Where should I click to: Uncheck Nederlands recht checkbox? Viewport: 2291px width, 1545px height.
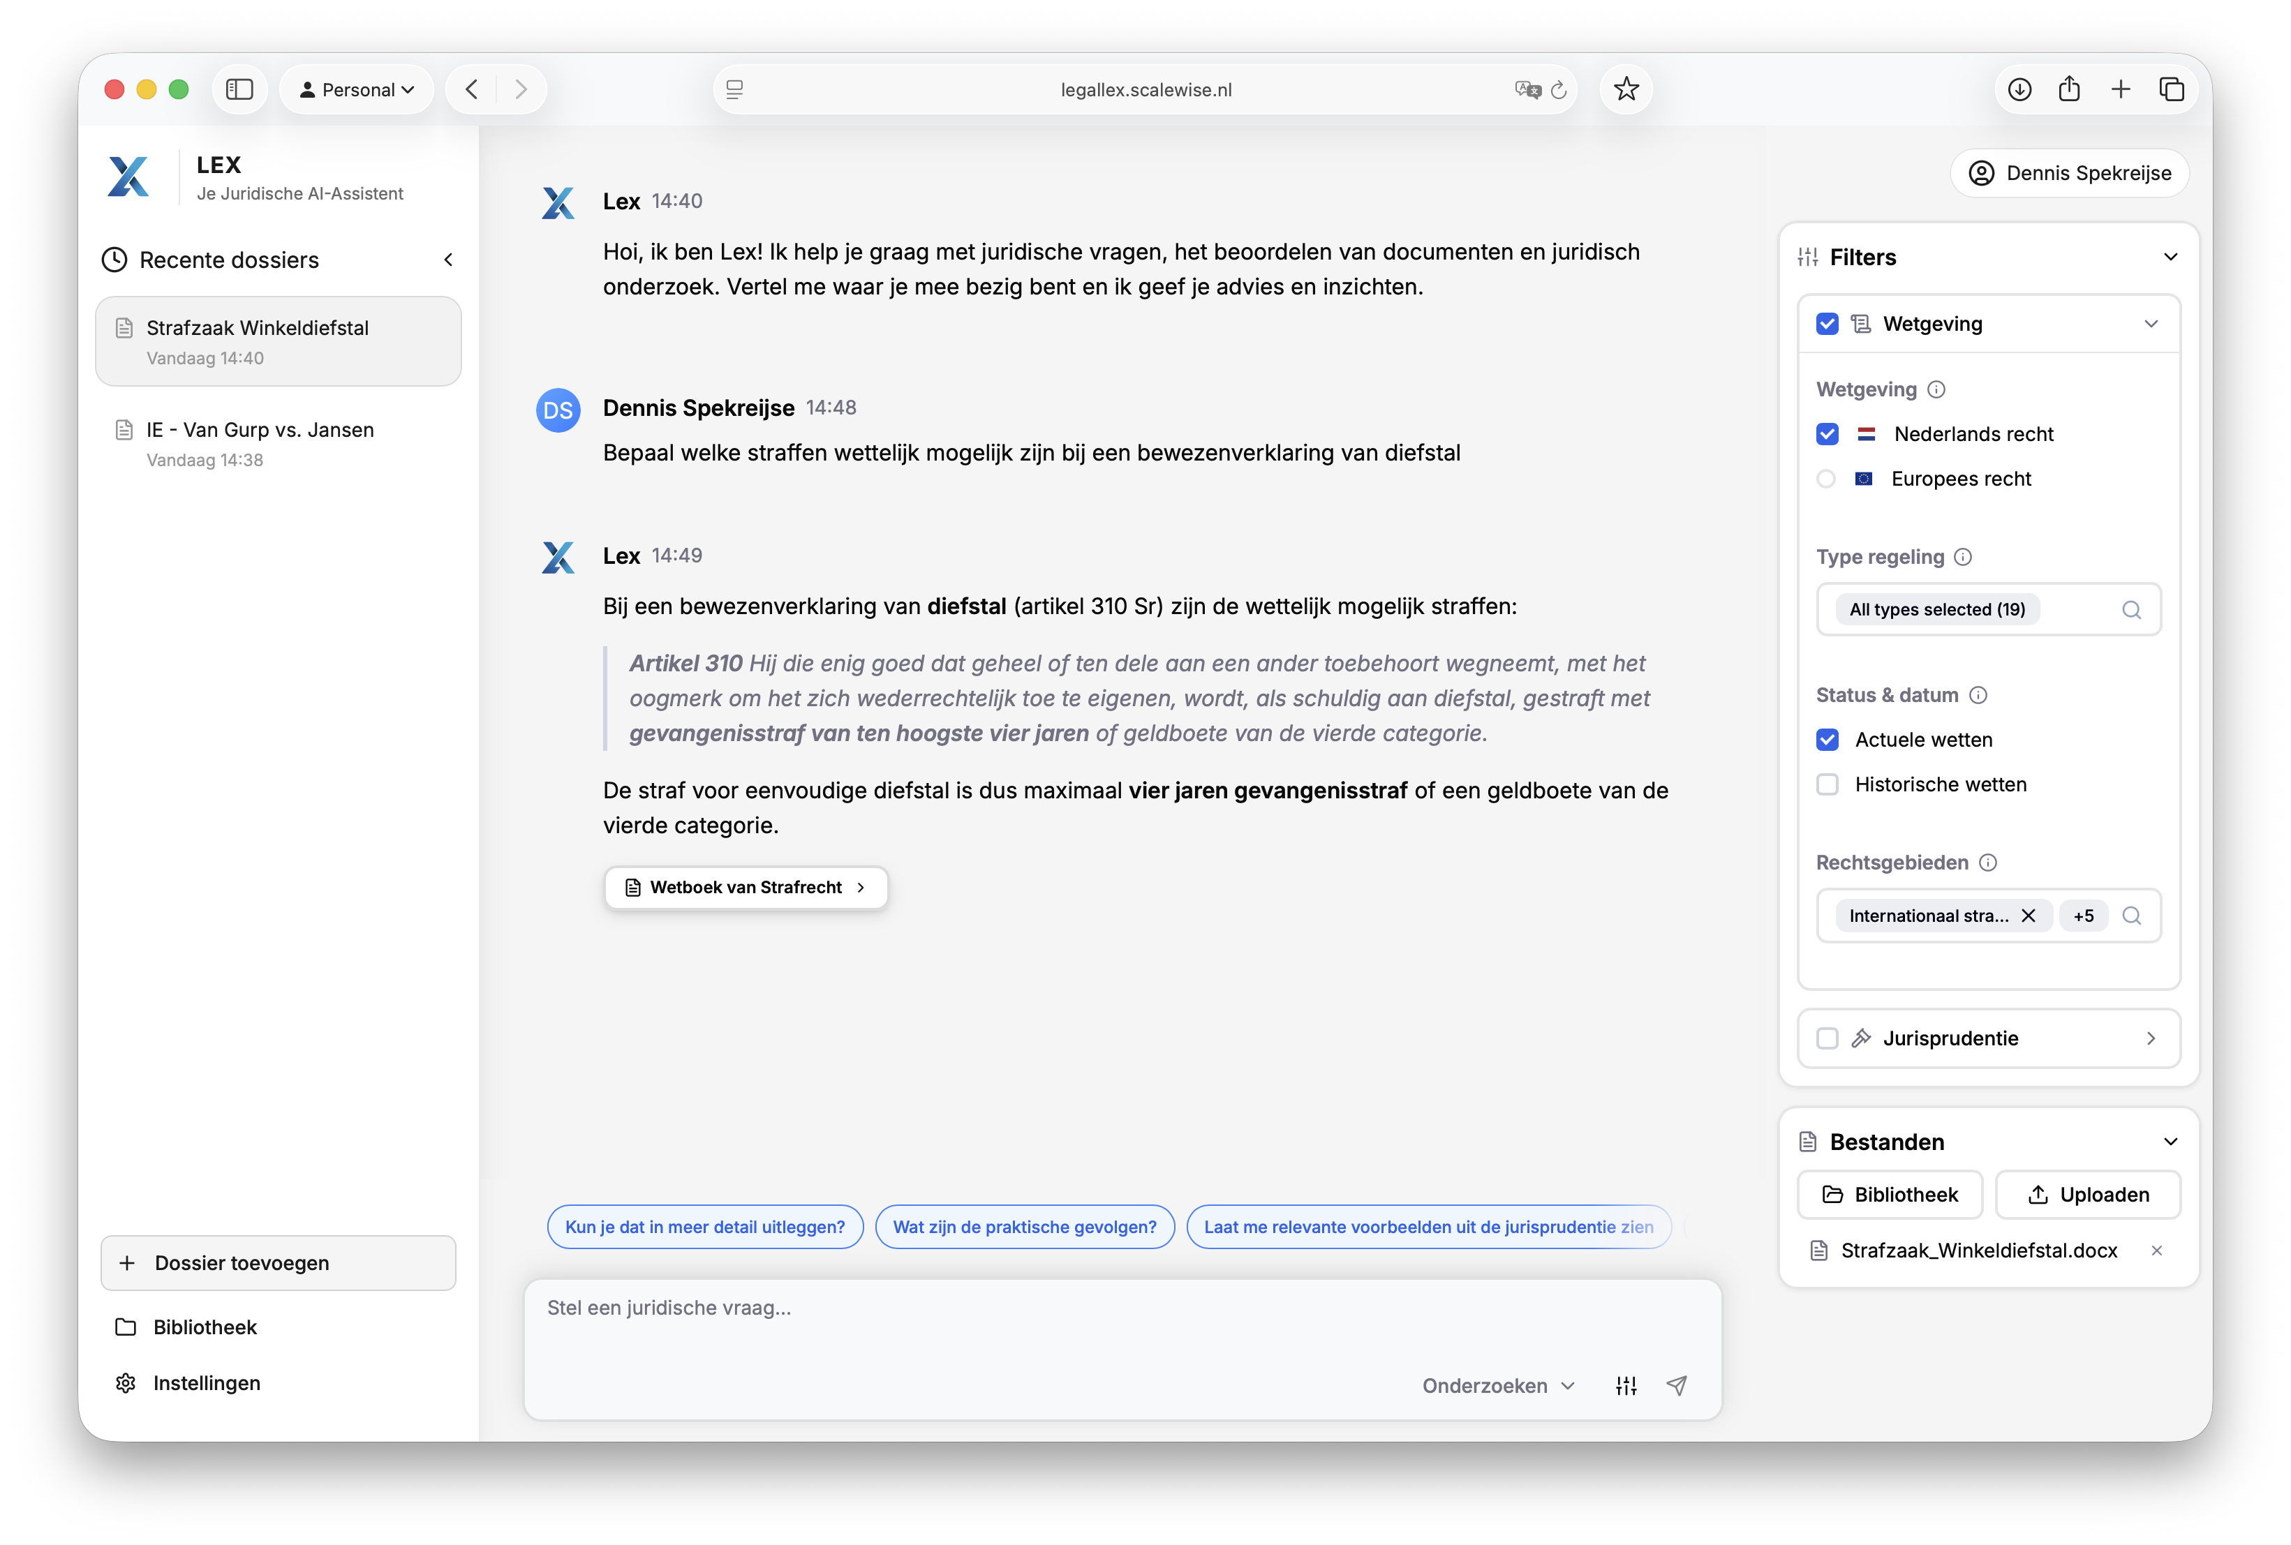[x=1827, y=433]
